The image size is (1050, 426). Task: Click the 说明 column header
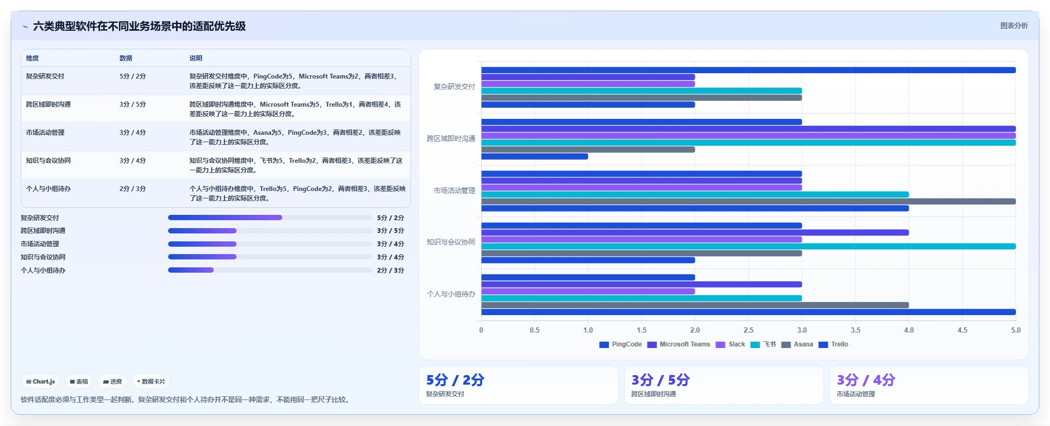click(x=196, y=58)
